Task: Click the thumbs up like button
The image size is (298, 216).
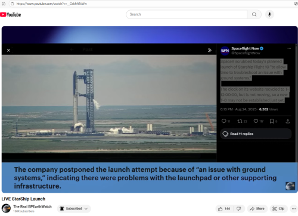Action: [x=224, y=209]
